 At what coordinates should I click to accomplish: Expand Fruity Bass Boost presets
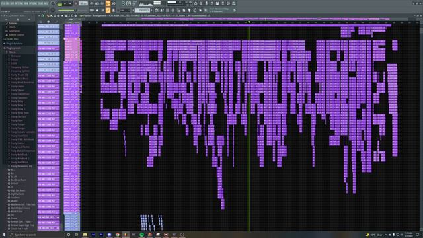coord(19,79)
